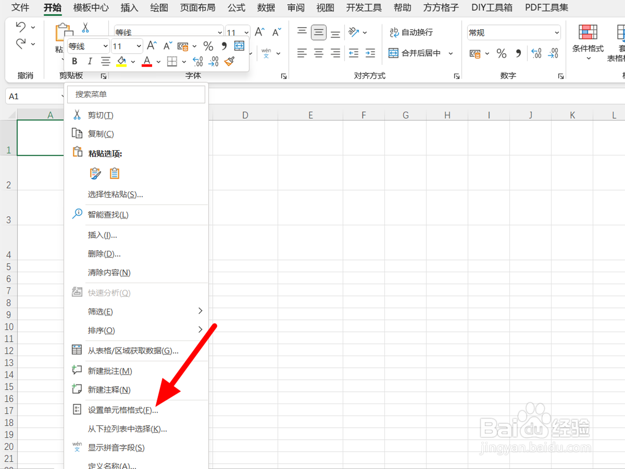Click the ribbon decrease decimal icon
Viewport: 625px width, 469px height.
point(553,53)
